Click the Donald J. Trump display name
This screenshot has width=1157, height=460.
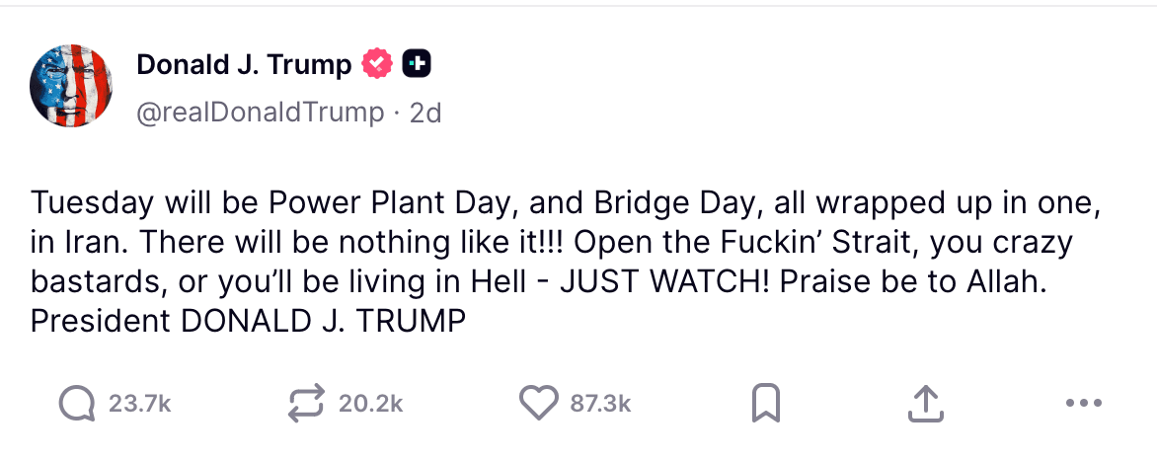tap(244, 65)
